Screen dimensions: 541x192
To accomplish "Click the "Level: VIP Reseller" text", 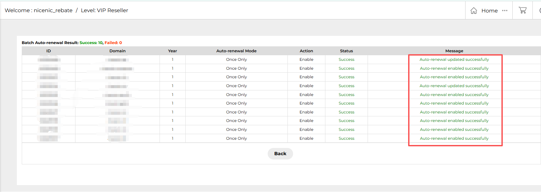I will tap(105, 11).
